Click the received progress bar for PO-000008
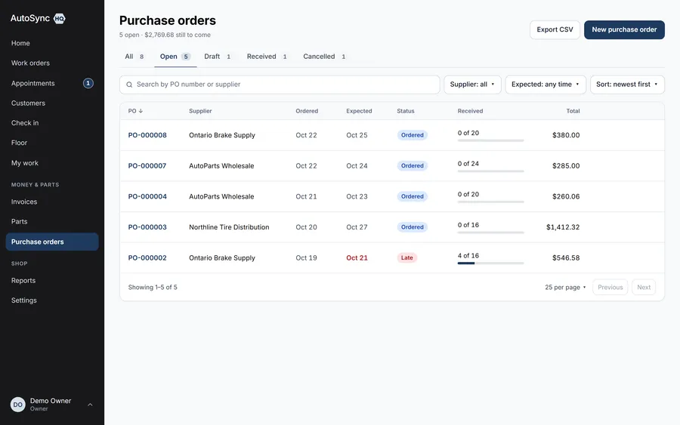 [x=490, y=140]
